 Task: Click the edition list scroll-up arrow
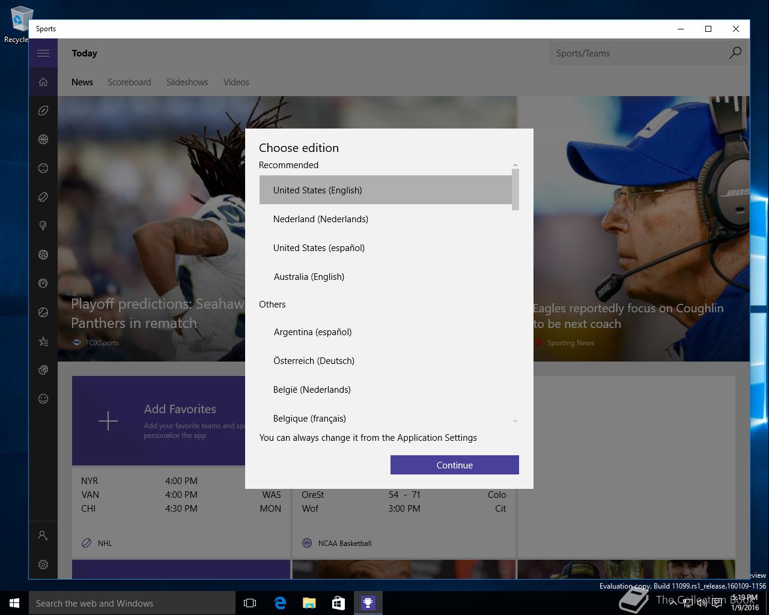(515, 165)
